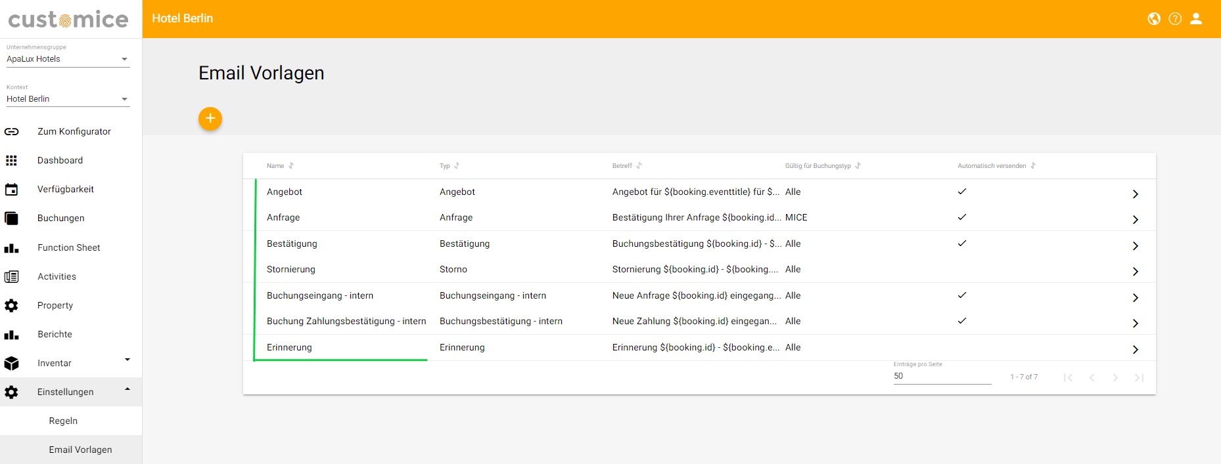This screenshot has height=464, width=1221.
Task: Open Angebot template row chevron
Action: (x=1135, y=194)
